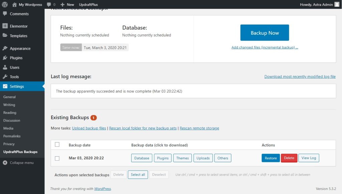Click the red Delete backup button
Image resolution: width=342 pixels, height=194 pixels.
[289, 158]
